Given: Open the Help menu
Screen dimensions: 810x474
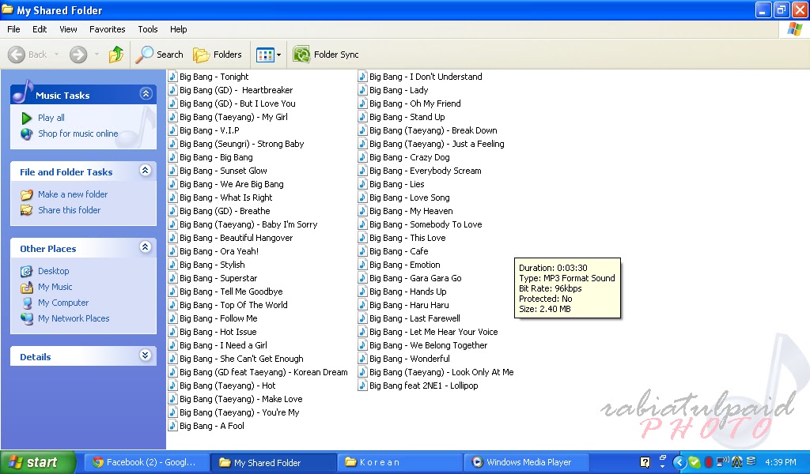Looking at the screenshot, I should (179, 29).
